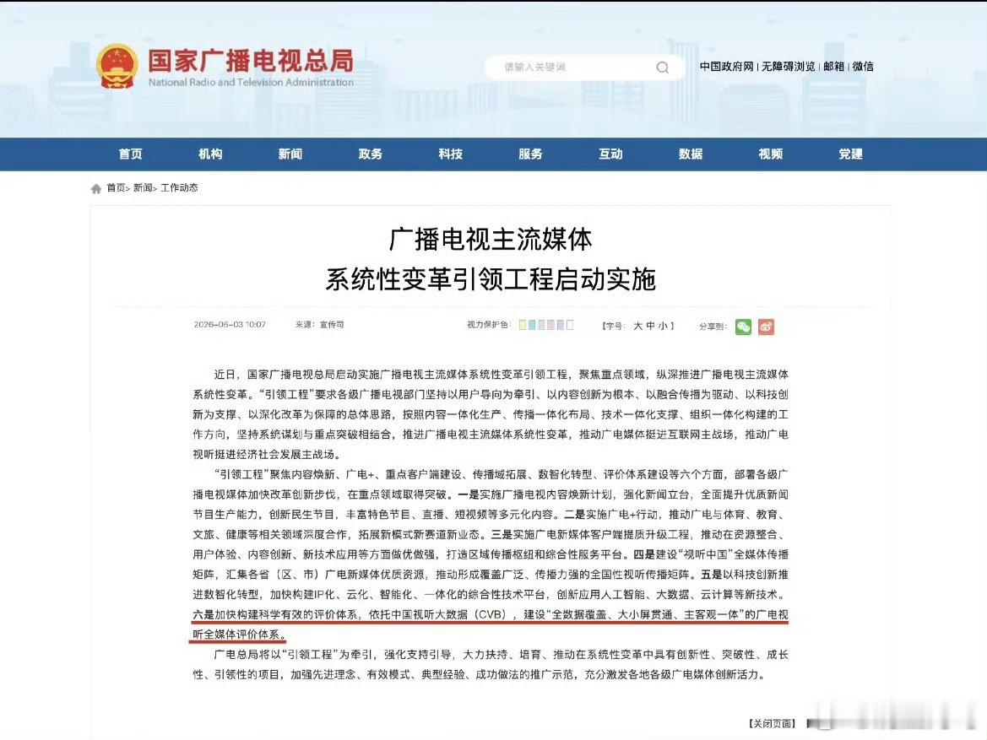Image resolution: width=987 pixels, height=740 pixels.
Task: Click publish date 2026-06-03 10:07
Action: point(230,325)
